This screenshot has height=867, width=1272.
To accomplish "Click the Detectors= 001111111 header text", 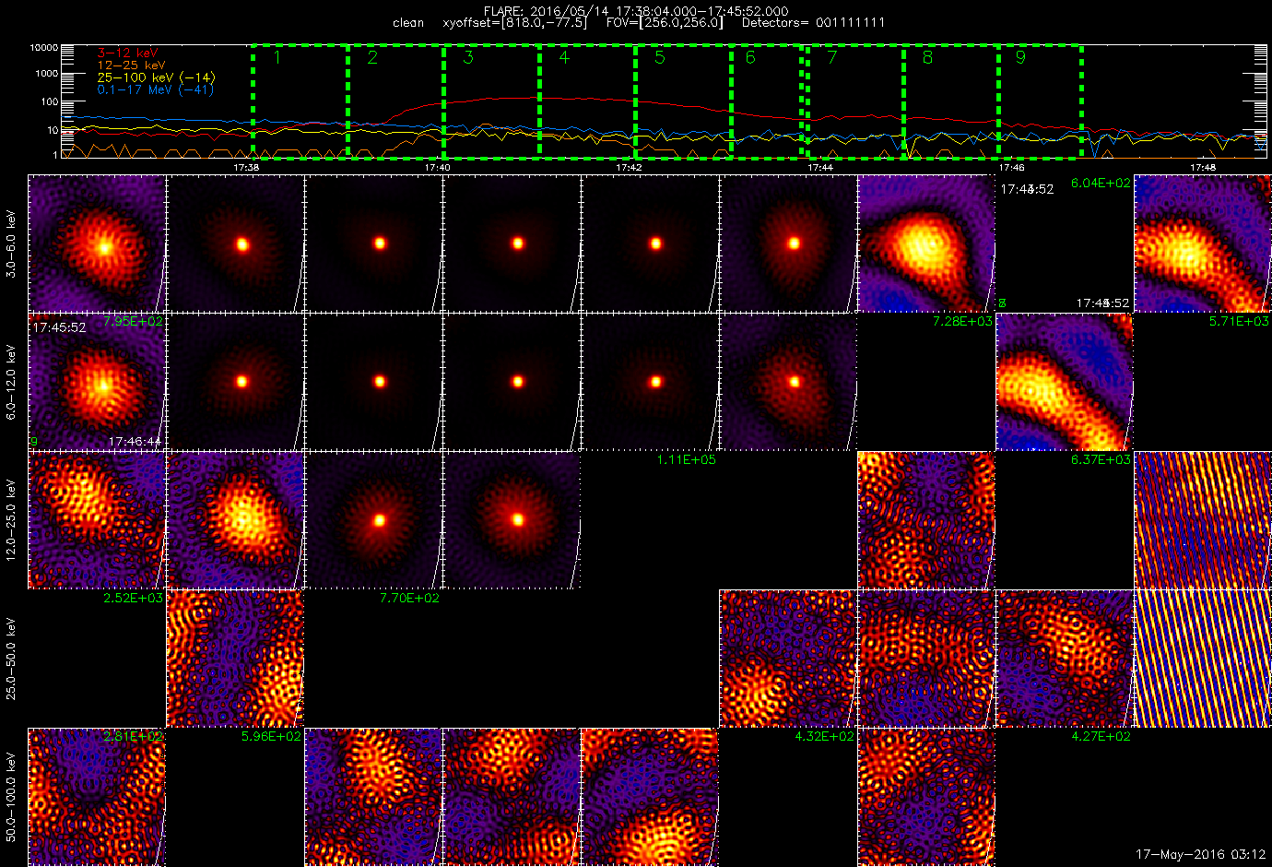I will click(x=813, y=23).
